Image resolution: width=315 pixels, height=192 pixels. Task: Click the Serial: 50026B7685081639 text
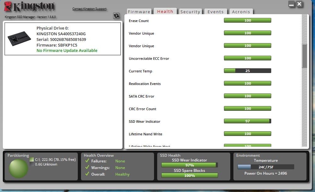click(61, 39)
